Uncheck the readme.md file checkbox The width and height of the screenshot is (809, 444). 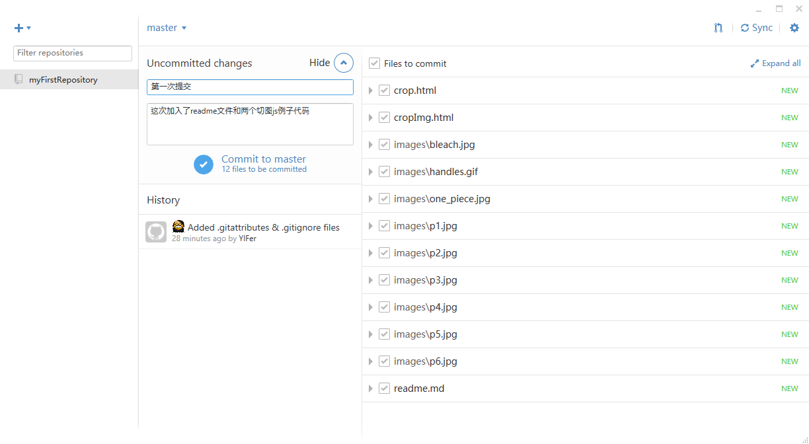tap(384, 388)
